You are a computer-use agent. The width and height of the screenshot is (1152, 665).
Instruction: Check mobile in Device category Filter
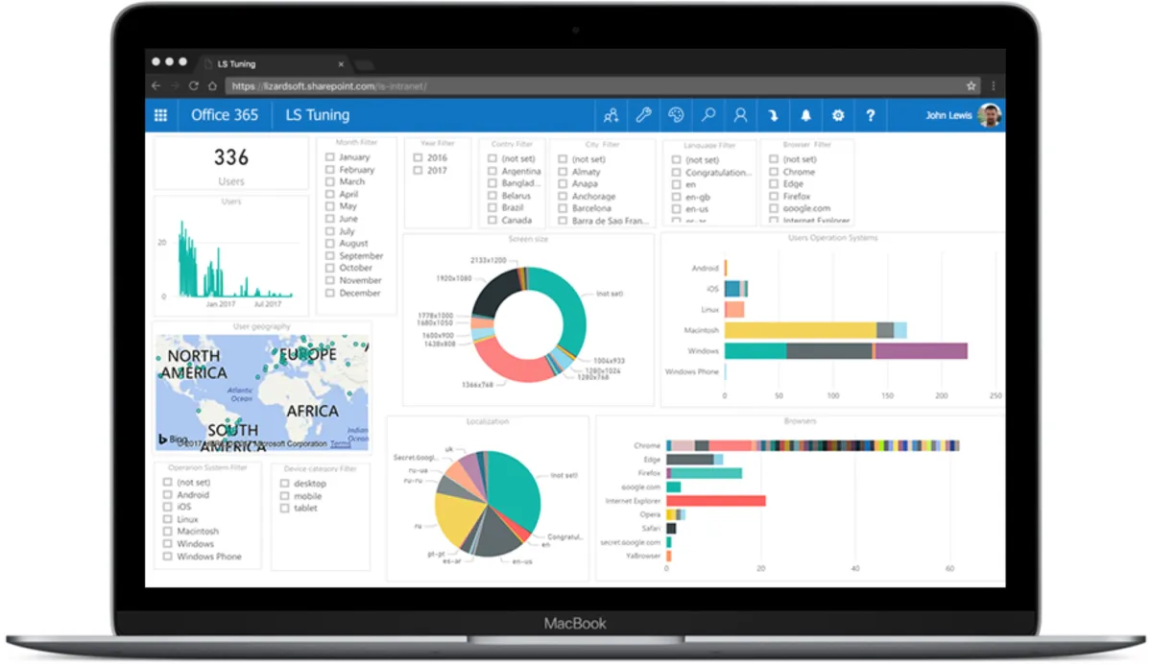[285, 496]
